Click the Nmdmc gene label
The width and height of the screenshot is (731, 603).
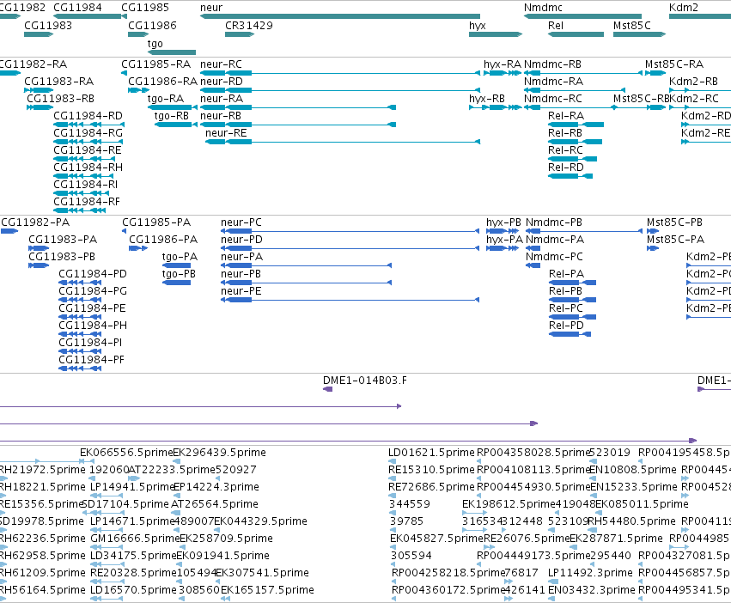coord(543,8)
